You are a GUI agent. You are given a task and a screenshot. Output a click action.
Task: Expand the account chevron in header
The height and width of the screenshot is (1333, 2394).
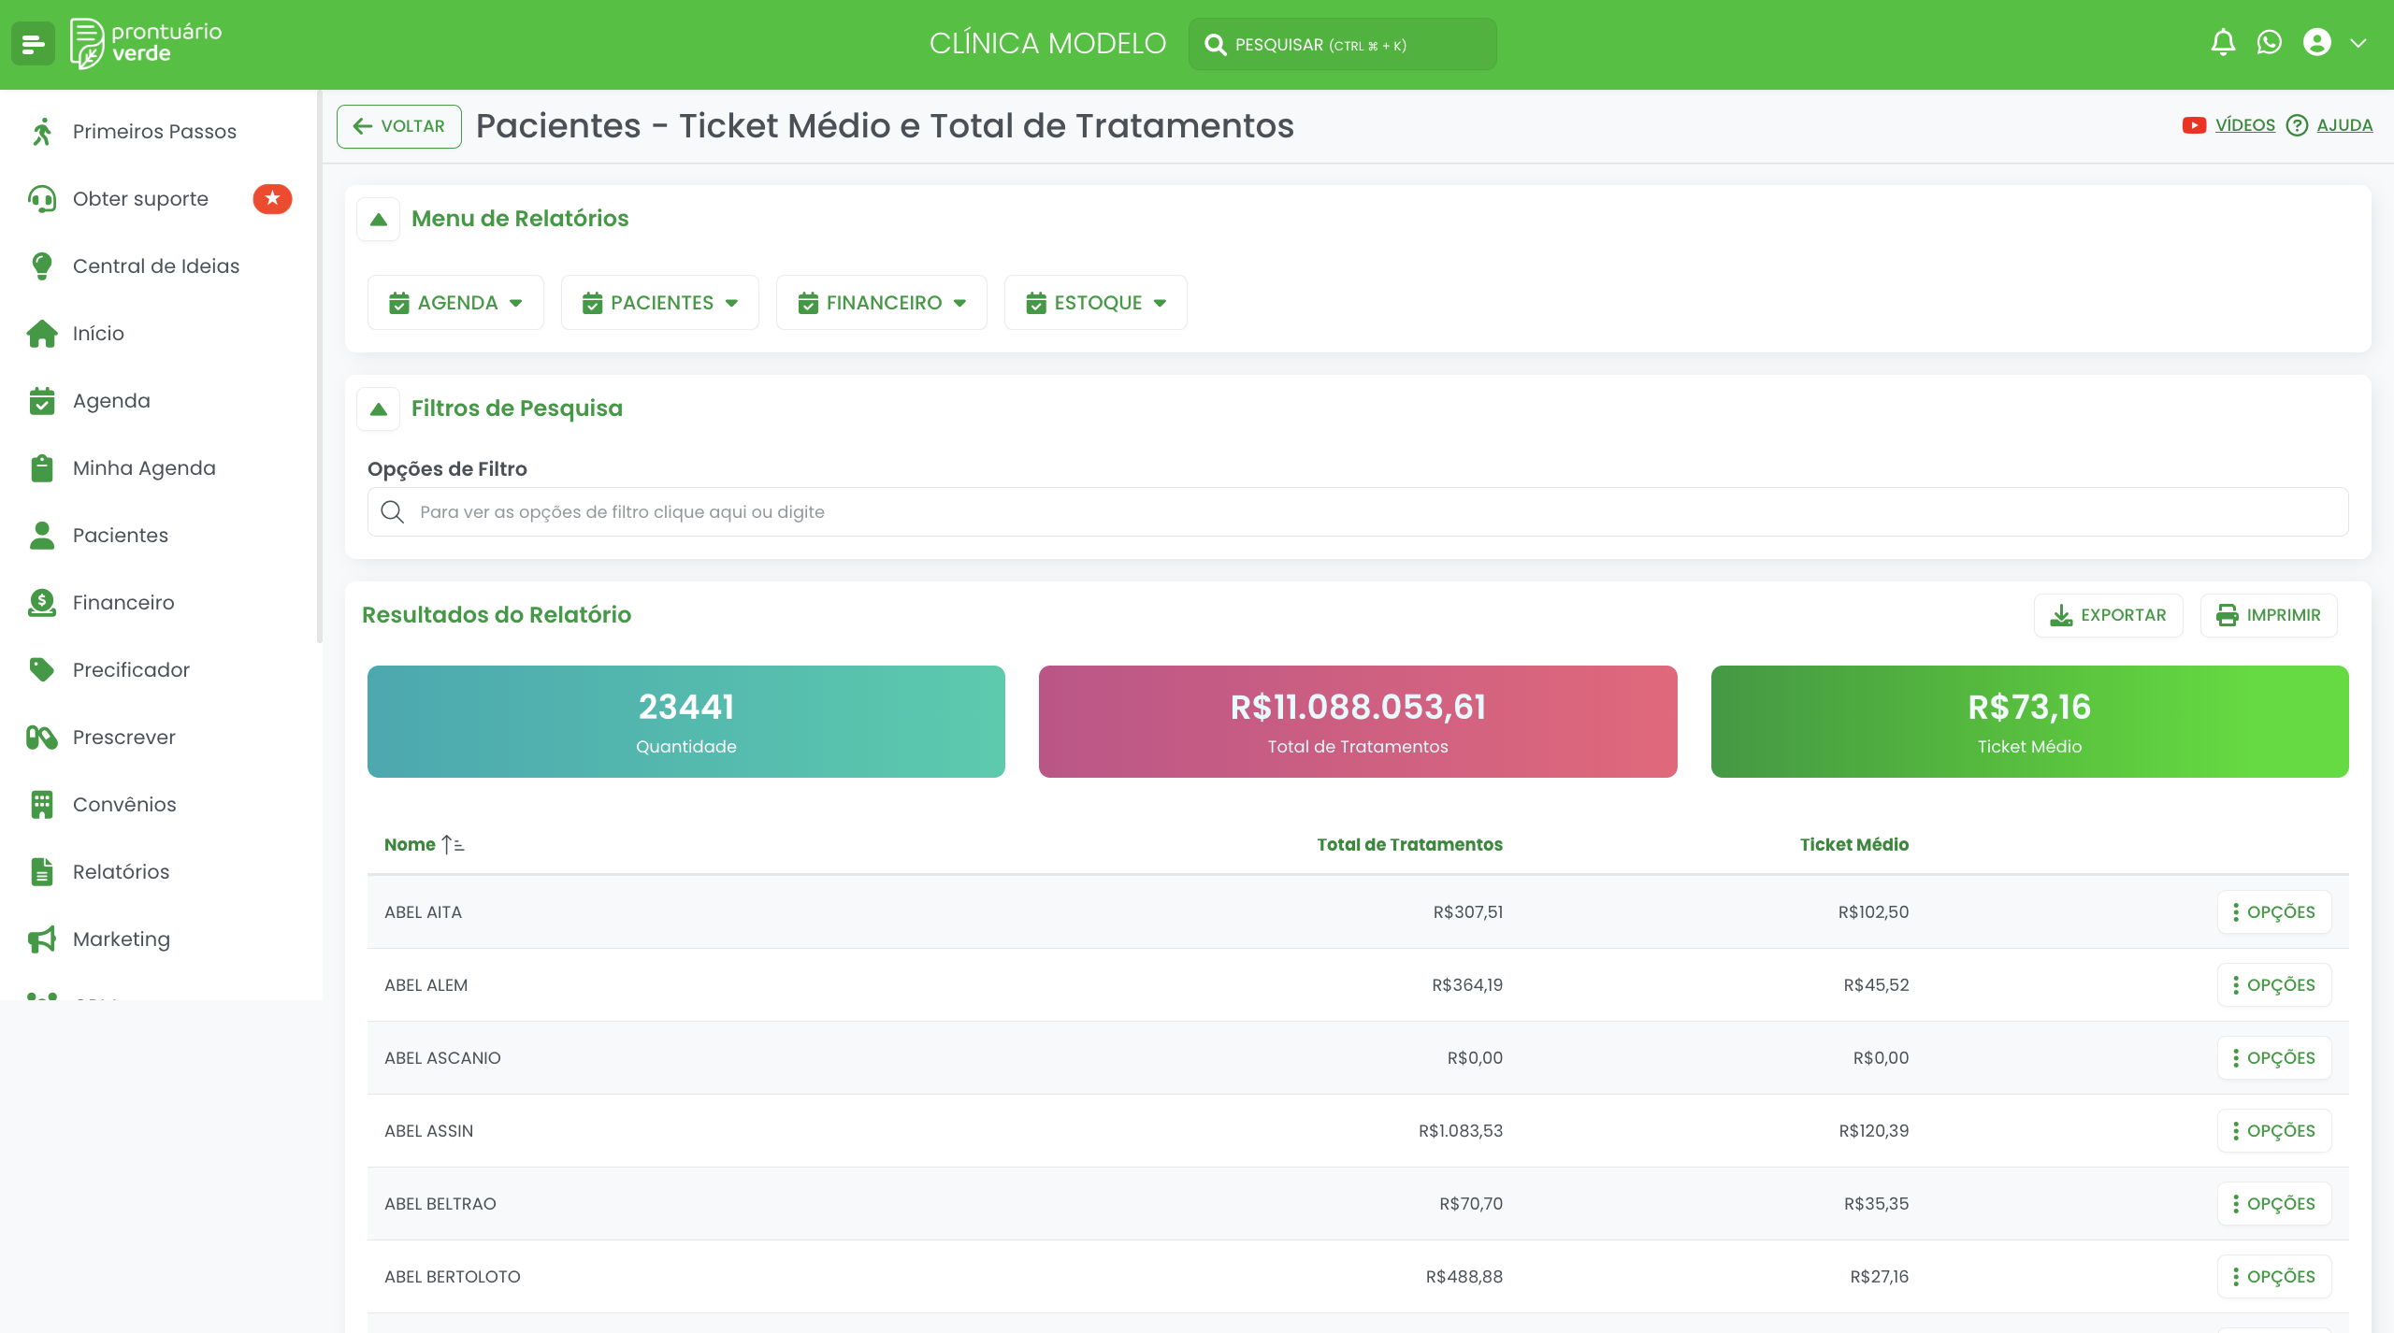tap(2358, 43)
